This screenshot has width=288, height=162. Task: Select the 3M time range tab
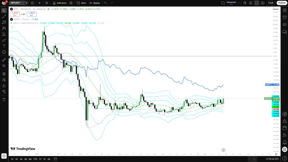pos(26,159)
